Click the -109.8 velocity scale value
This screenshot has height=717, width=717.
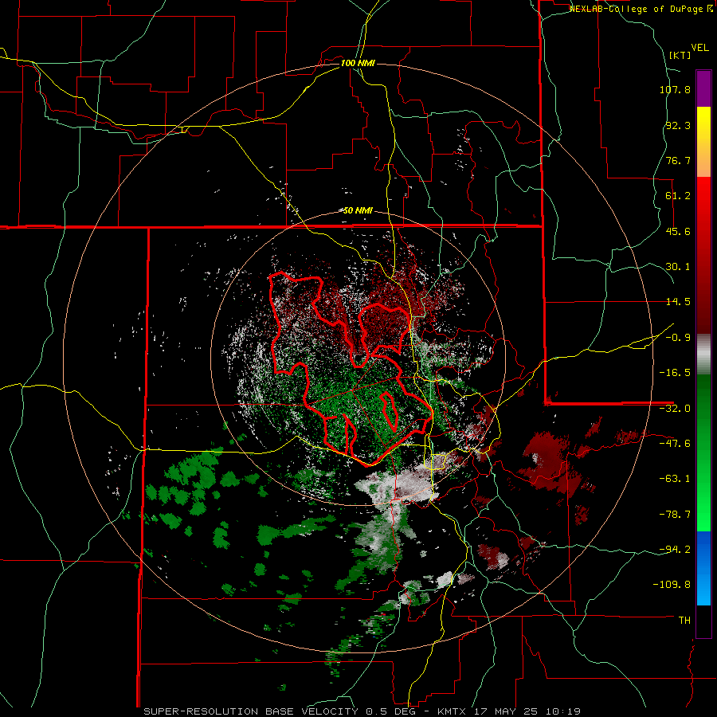click(672, 585)
